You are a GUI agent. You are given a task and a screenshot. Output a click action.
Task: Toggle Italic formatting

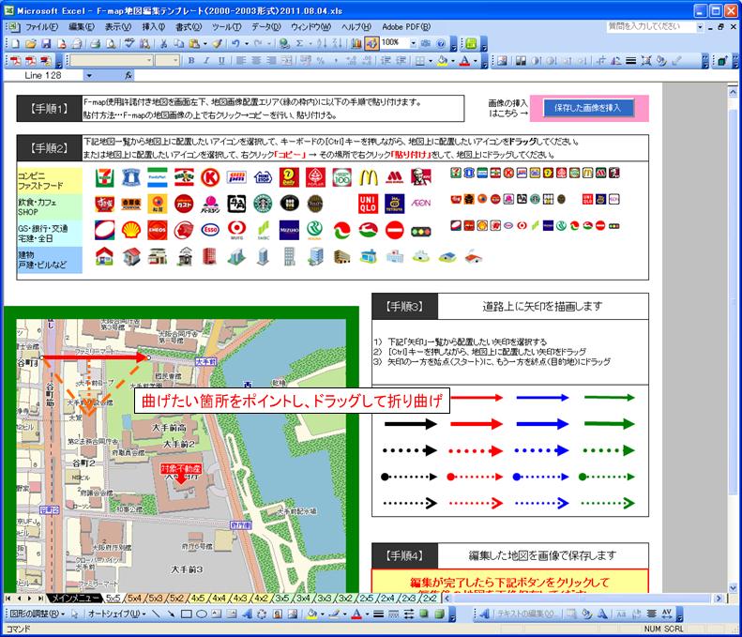(x=206, y=61)
